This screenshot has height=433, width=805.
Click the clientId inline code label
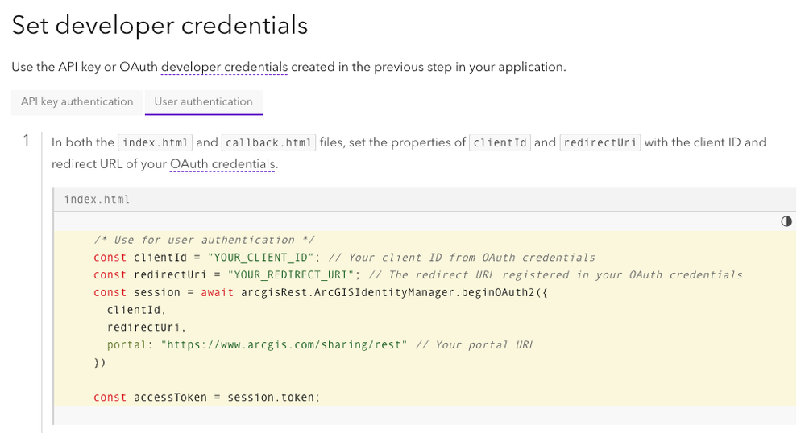[x=500, y=142]
